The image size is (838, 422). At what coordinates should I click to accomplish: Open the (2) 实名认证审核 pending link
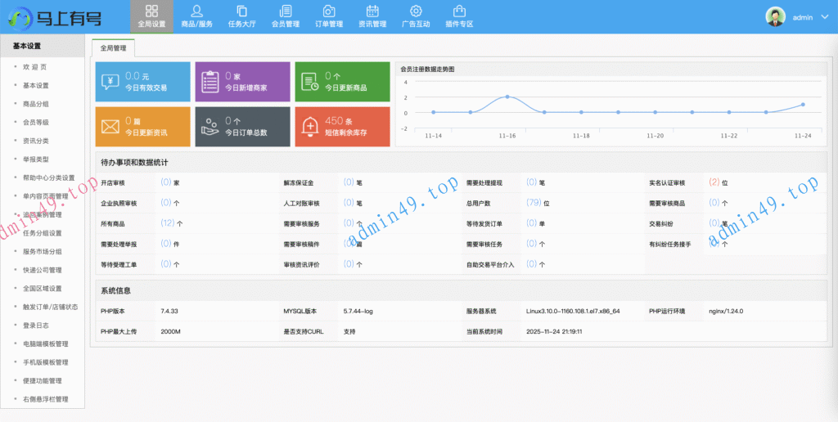714,182
